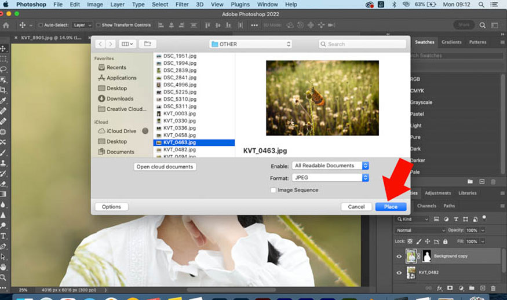Viewport: 507px width, 300px height.
Task: Click the KVT_0463.jpg preview thumbnail
Action: pos(322,98)
